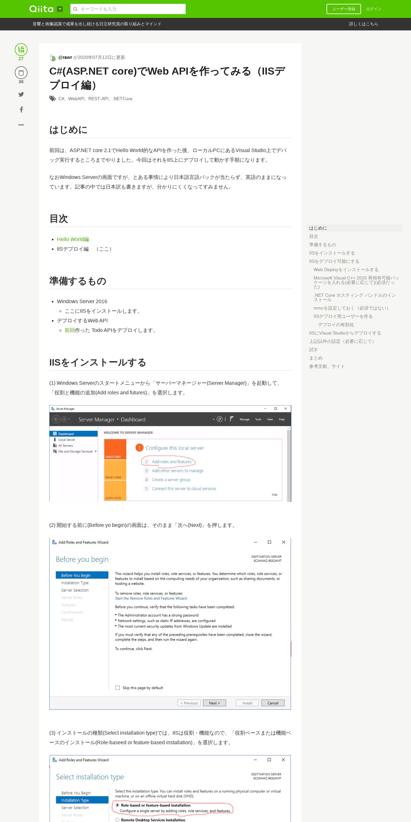
Task: Click the keyword search input field
Action: pyautogui.click(x=128, y=9)
